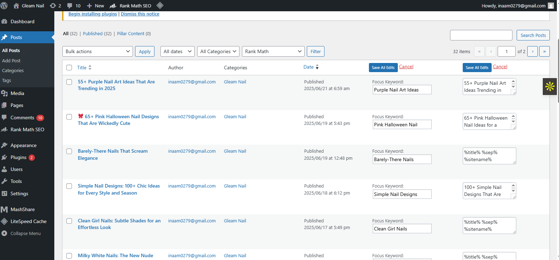Image resolution: width=559 pixels, height=260 pixels.
Task: Click the Filter button
Action: [x=316, y=51]
